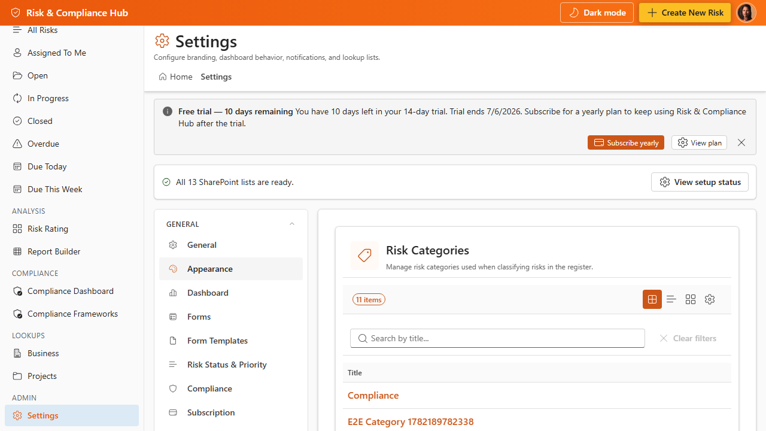Open Compliance settings in the settings menu

coord(231,388)
